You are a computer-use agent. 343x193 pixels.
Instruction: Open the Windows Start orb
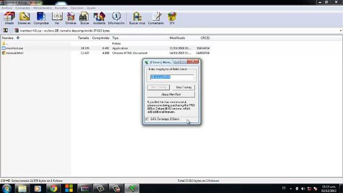[6, 188]
